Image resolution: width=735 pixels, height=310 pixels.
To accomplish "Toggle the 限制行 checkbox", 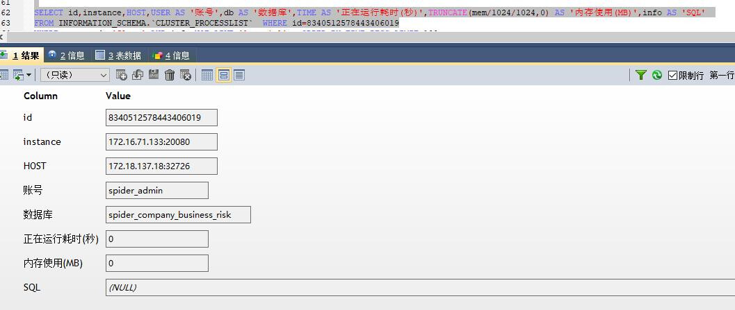I will point(672,75).
